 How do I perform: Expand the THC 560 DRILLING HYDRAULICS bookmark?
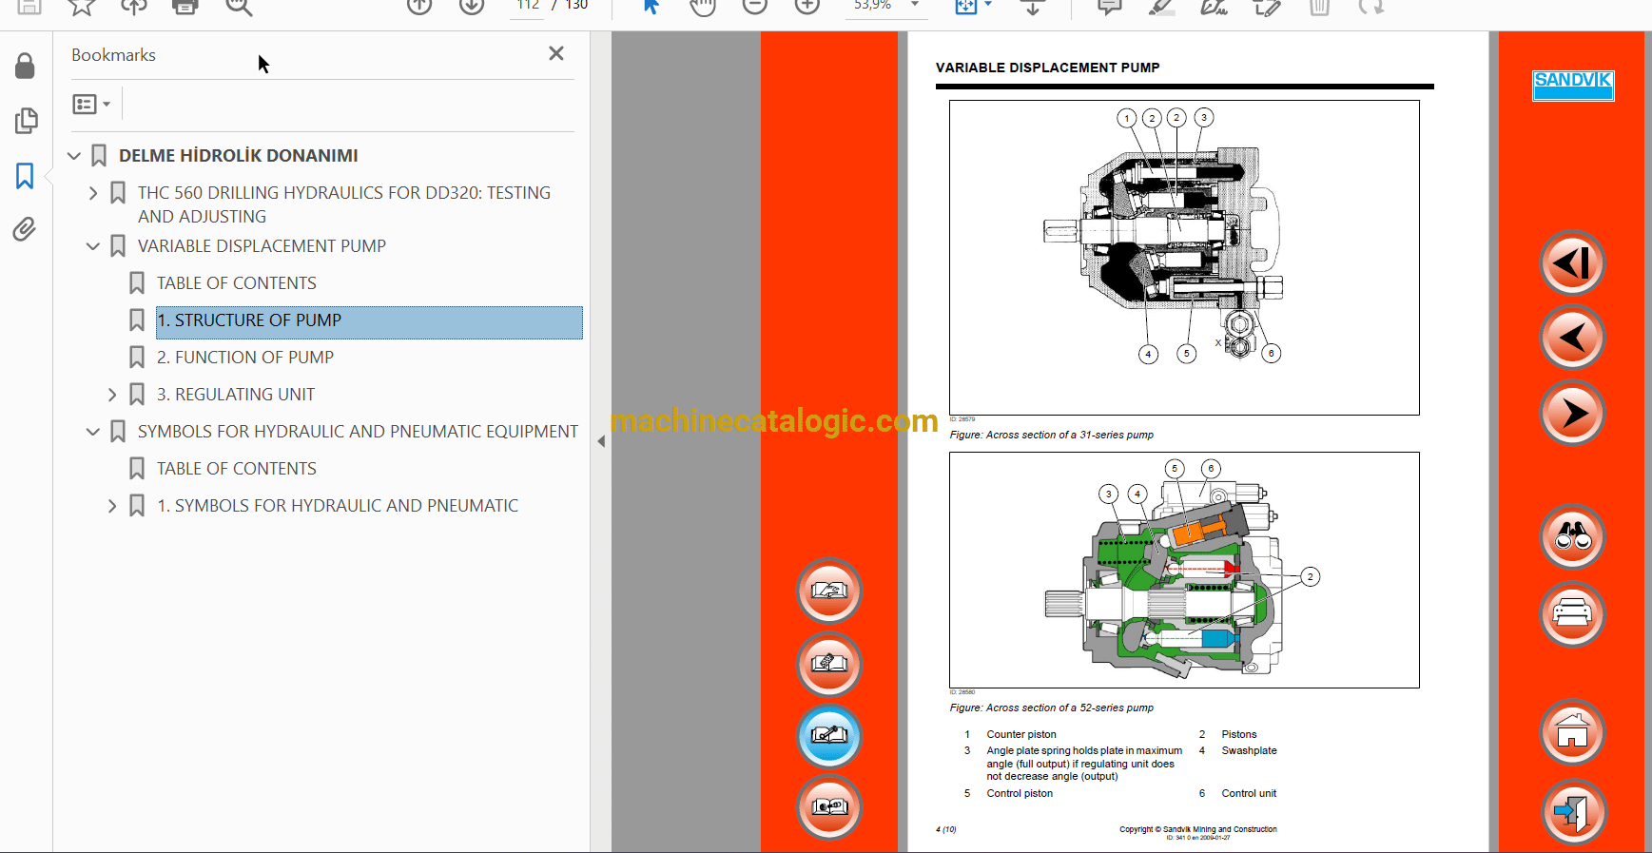(93, 193)
